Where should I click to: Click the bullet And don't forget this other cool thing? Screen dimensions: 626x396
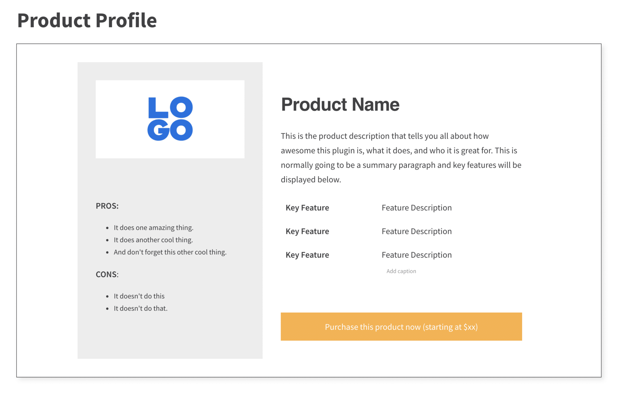coord(170,252)
